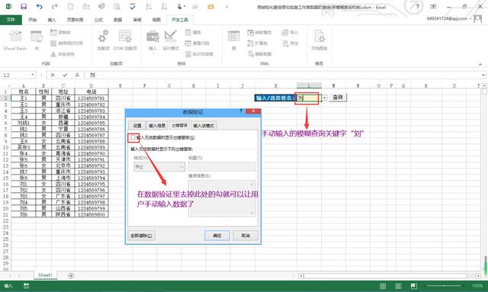Switch to the Formulas (公式) ribbon tab
The image size is (488, 292).
(98, 20)
